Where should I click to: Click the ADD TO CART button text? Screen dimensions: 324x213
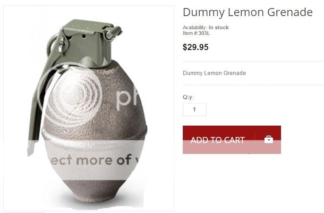(218, 140)
